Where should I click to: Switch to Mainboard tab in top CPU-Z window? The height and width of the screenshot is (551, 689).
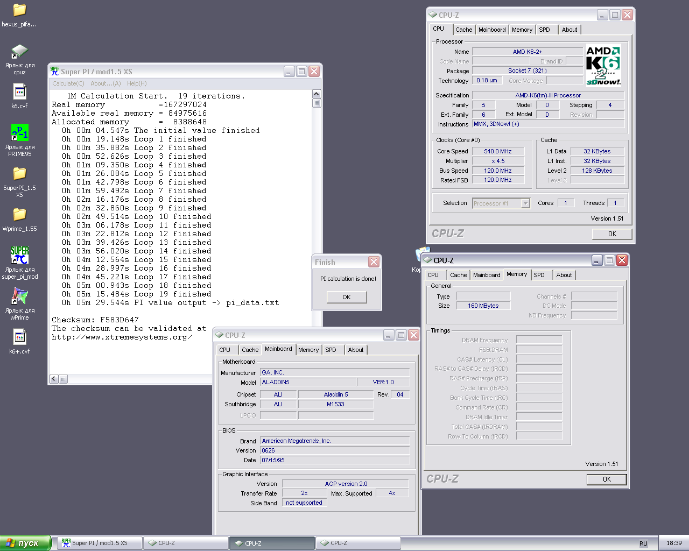point(492,30)
